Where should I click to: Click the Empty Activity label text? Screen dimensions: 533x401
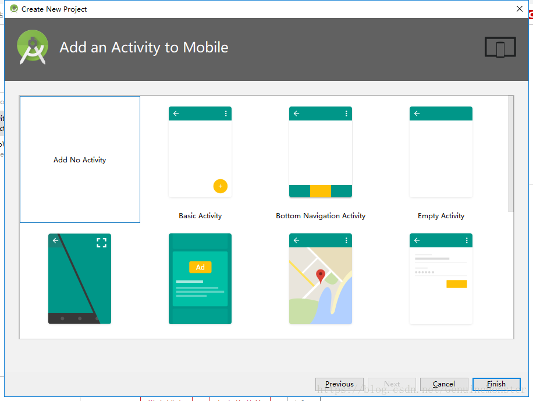click(x=441, y=216)
